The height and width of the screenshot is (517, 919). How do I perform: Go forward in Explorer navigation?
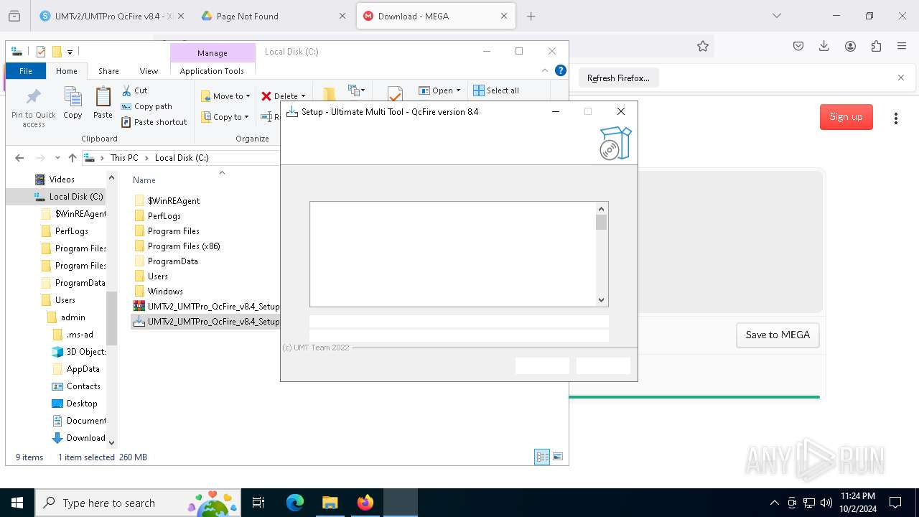pyautogui.click(x=41, y=158)
